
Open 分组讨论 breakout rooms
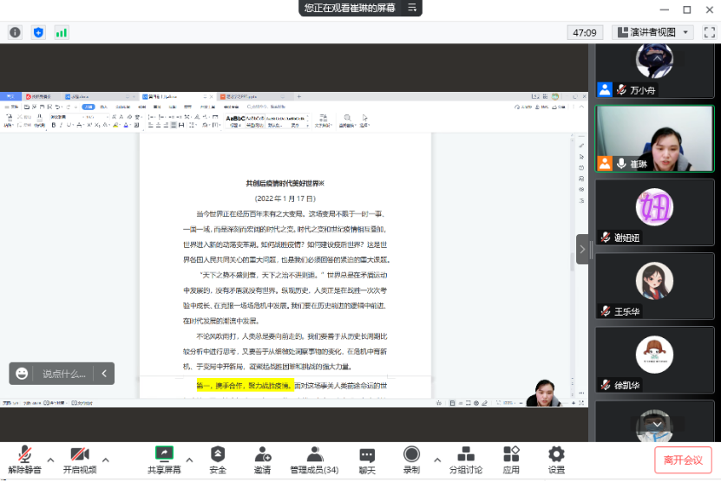(x=465, y=459)
